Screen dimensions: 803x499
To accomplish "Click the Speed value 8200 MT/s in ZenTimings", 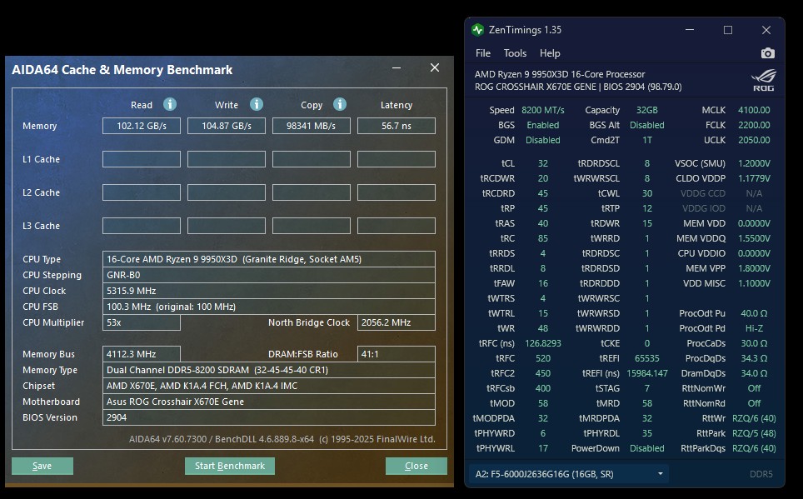I will (x=543, y=110).
